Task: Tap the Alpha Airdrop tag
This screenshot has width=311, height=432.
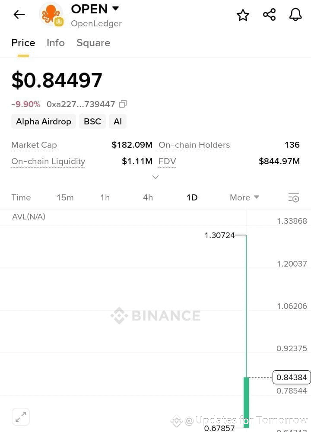Action: pos(44,121)
